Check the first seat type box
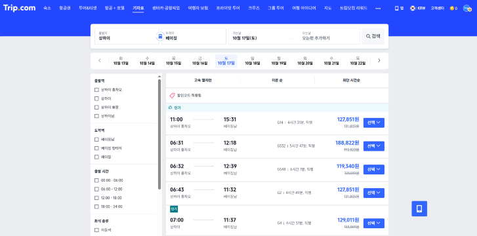This screenshot has width=477, height=236. 96,230
